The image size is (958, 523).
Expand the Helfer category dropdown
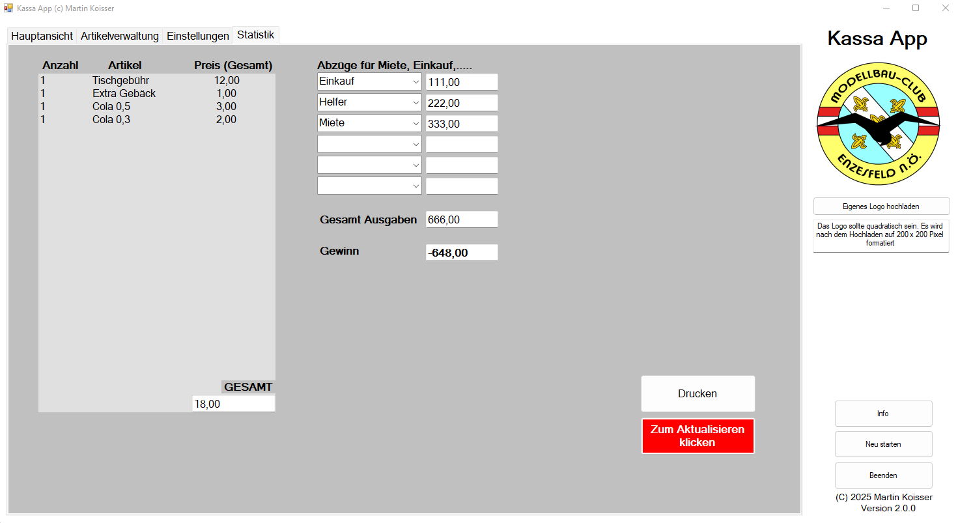416,103
